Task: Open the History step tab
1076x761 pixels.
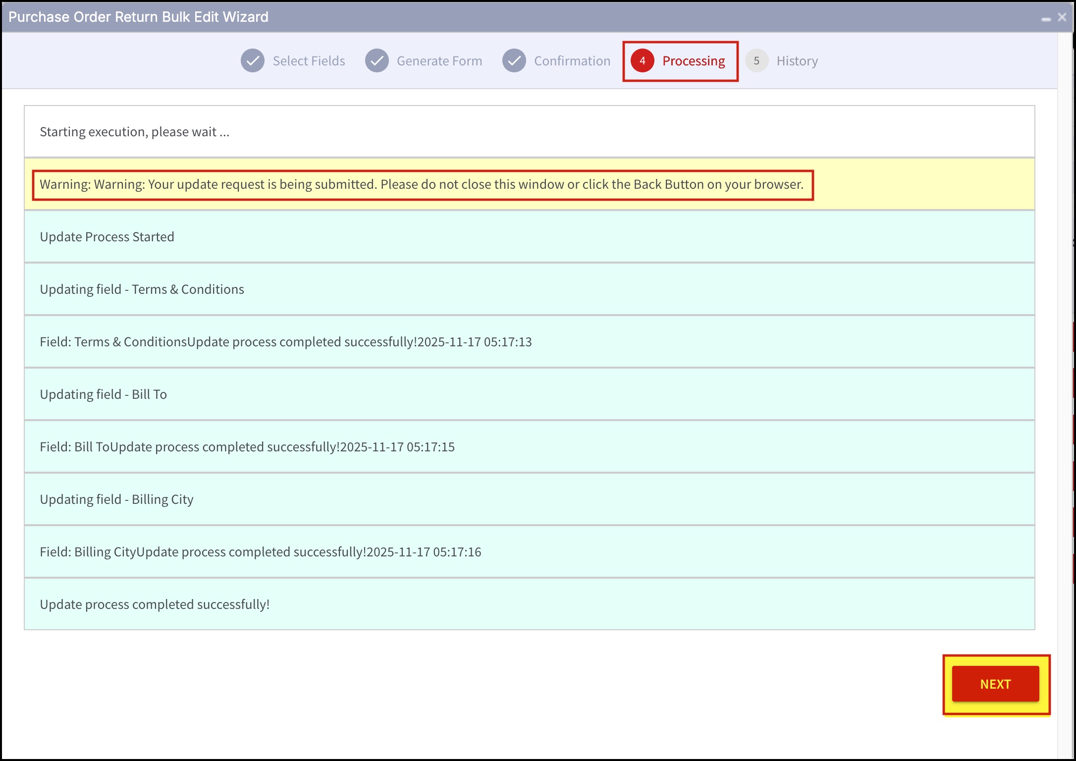Action: pyautogui.click(x=797, y=61)
